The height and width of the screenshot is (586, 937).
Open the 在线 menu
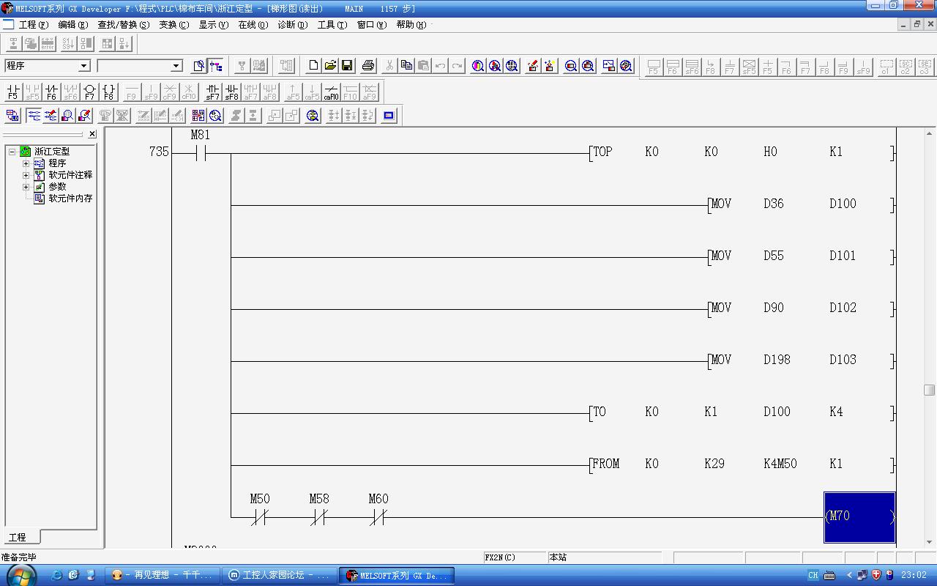pos(253,25)
